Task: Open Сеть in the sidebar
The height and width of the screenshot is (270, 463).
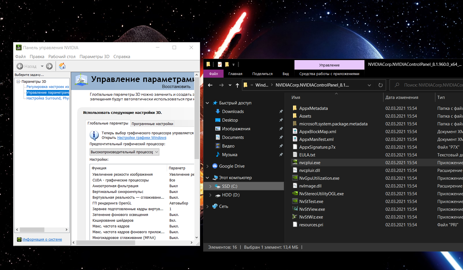Action: pos(224,206)
